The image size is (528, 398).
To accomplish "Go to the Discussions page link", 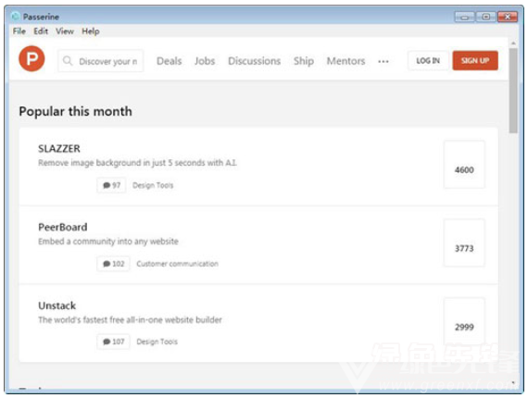I will tap(254, 61).
